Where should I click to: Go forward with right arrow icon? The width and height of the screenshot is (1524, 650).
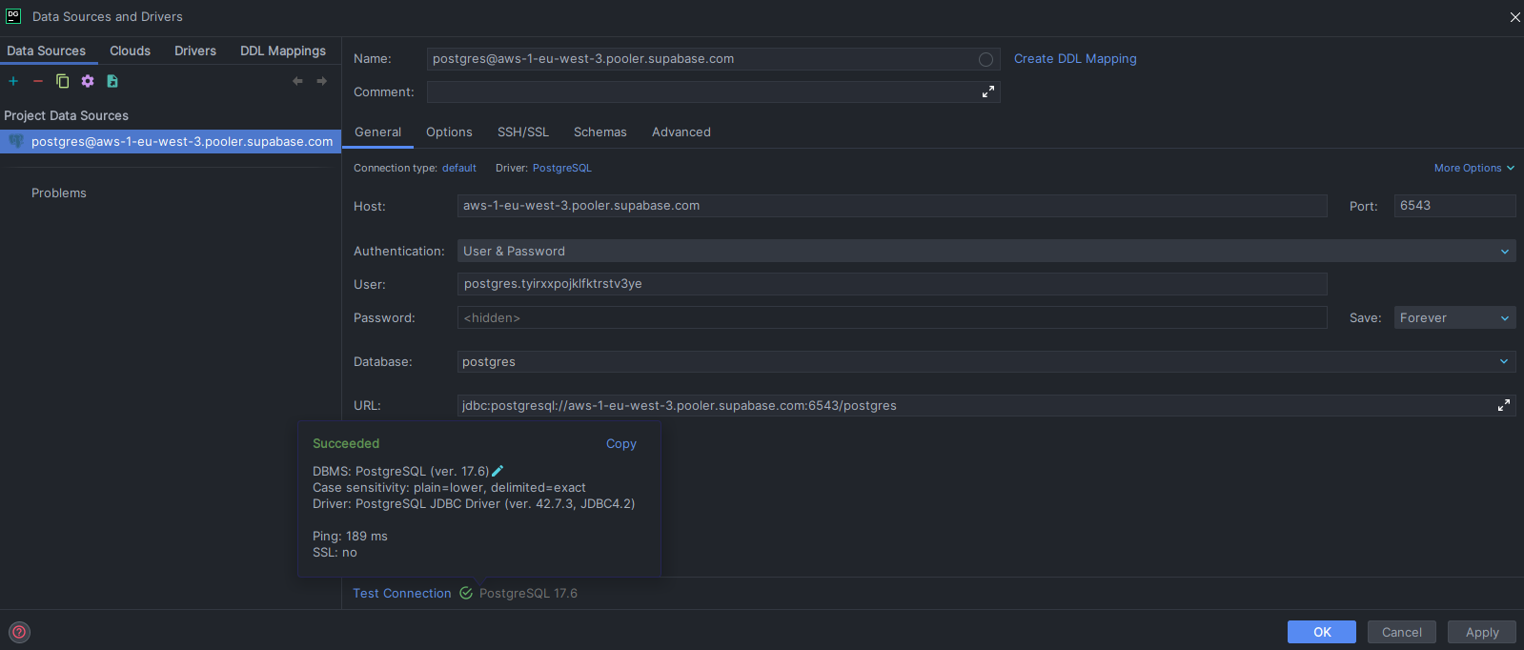tap(322, 81)
